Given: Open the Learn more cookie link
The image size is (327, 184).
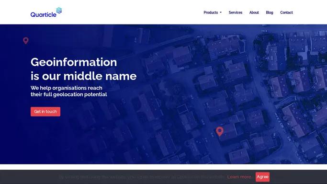Looking at the screenshot, I should point(239,177).
